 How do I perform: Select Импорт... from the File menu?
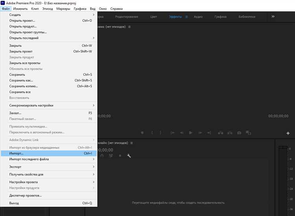tap(17, 154)
